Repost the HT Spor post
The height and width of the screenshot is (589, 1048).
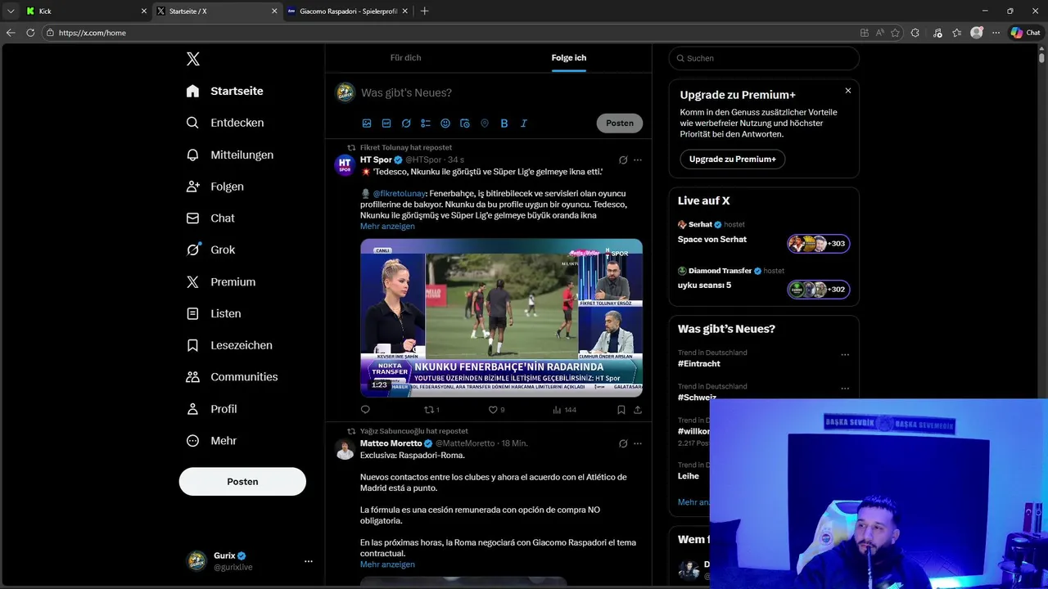(x=431, y=410)
